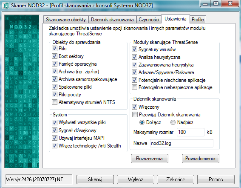The width and height of the screenshot is (241, 188).
Task: Open help with the Pomoc button
Action: pos(216,179)
